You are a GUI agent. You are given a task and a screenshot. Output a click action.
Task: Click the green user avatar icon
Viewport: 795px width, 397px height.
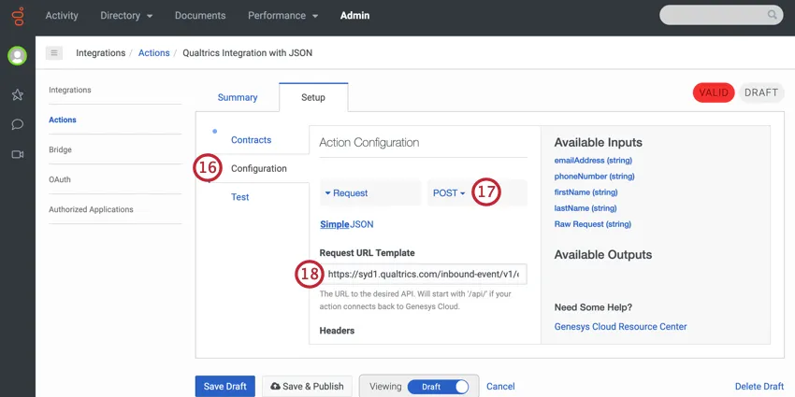[x=17, y=55]
